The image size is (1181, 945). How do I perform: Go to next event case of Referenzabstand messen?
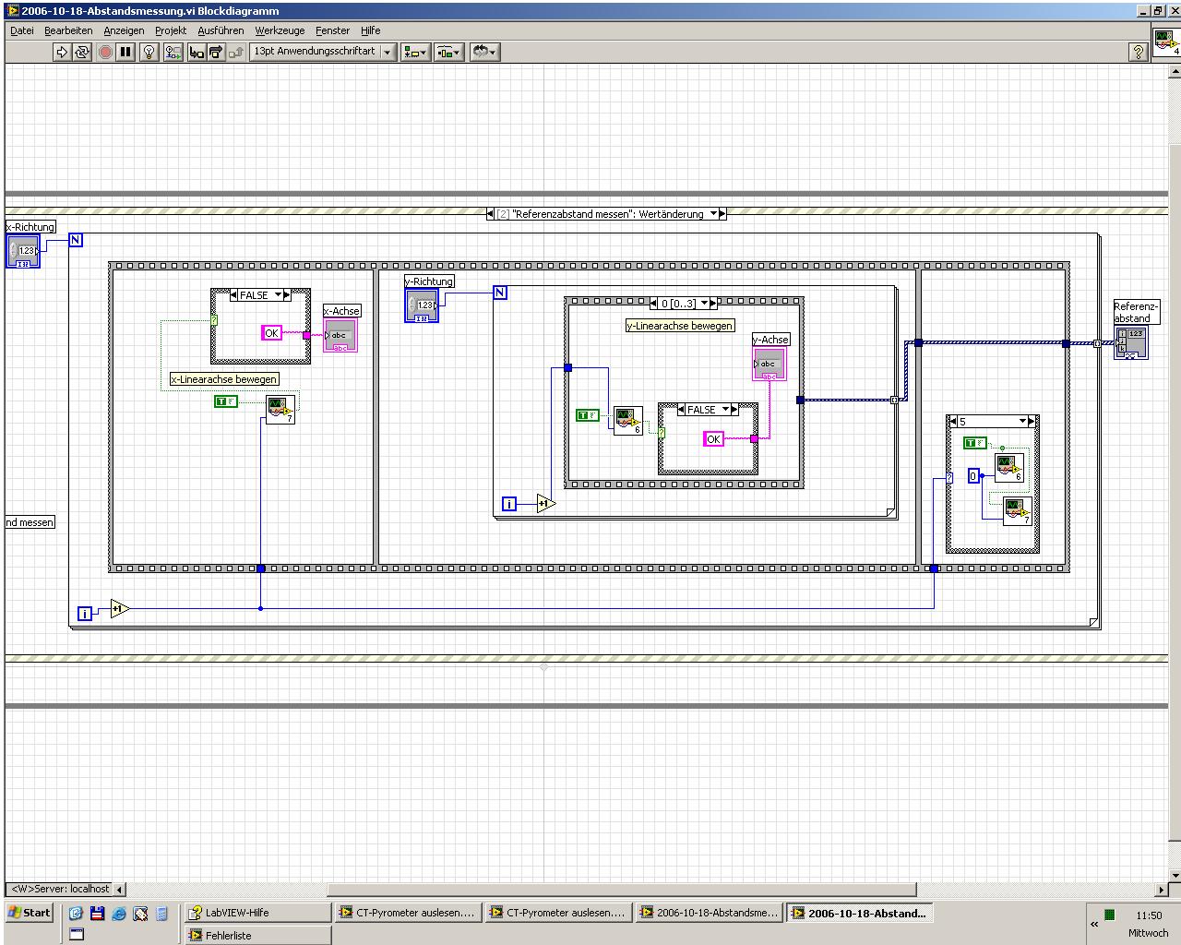722,214
